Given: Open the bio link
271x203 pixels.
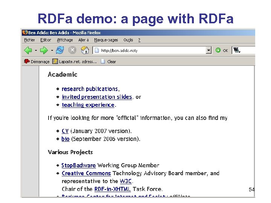Looking at the screenshot, I should pos(65,139).
